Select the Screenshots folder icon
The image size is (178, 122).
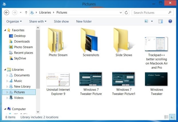90,40
